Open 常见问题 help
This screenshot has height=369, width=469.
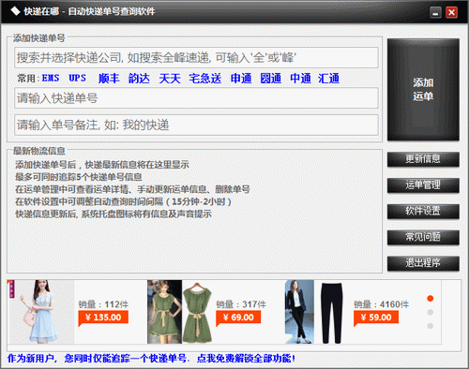pyautogui.click(x=423, y=237)
